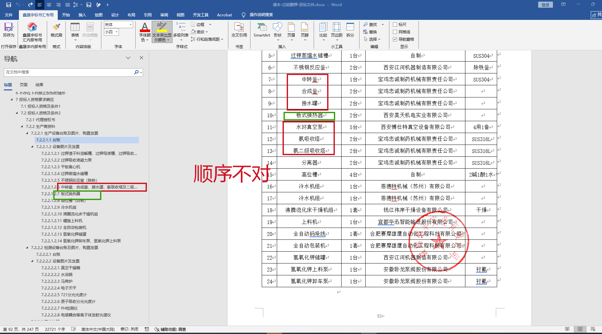Open the 页面 tab in navigation pane
This screenshot has width=602, height=334.
pos(24,85)
